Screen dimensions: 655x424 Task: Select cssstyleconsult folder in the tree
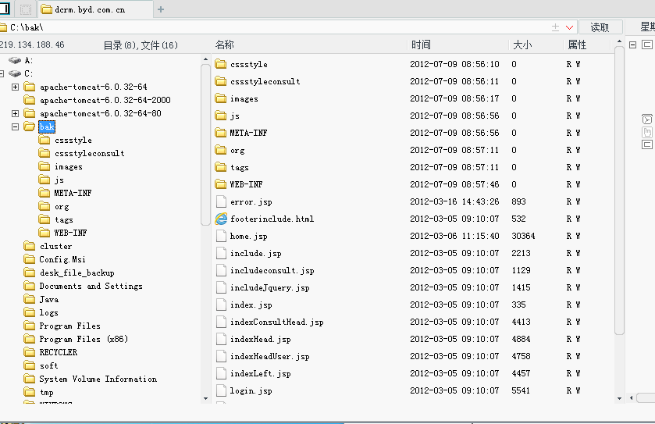tap(90, 153)
